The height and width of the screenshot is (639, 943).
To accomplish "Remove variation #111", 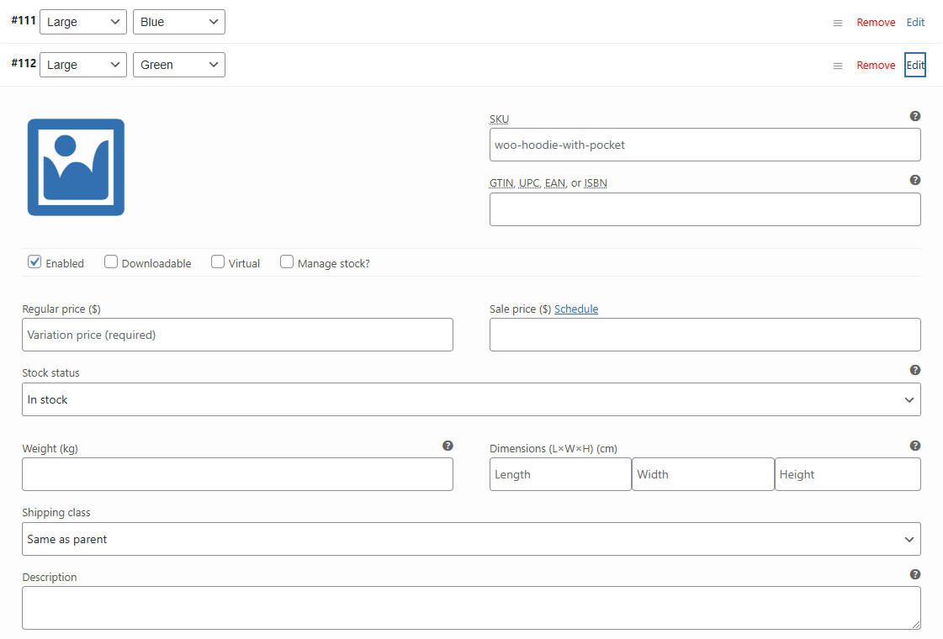I will [876, 23].
